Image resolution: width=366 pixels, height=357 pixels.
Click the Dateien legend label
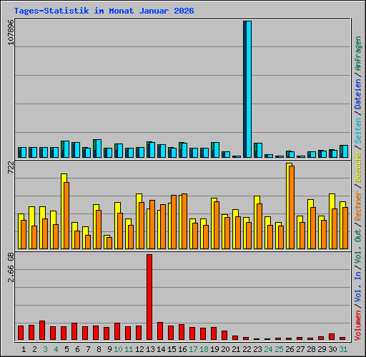(358, 94)
